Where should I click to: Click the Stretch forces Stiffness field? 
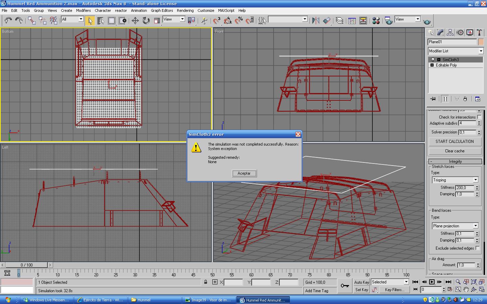[x=465, y=188]
